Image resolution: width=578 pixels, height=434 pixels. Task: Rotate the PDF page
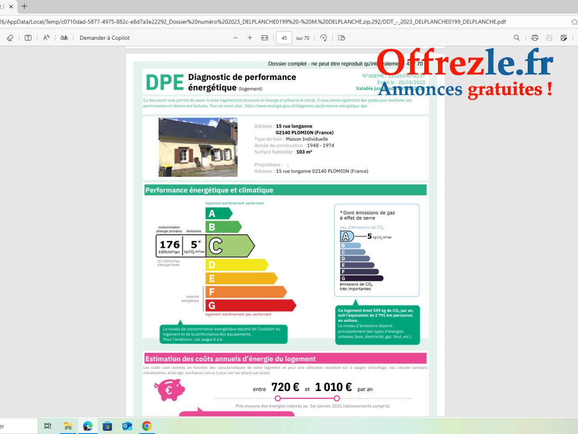[x=323, y=38]
